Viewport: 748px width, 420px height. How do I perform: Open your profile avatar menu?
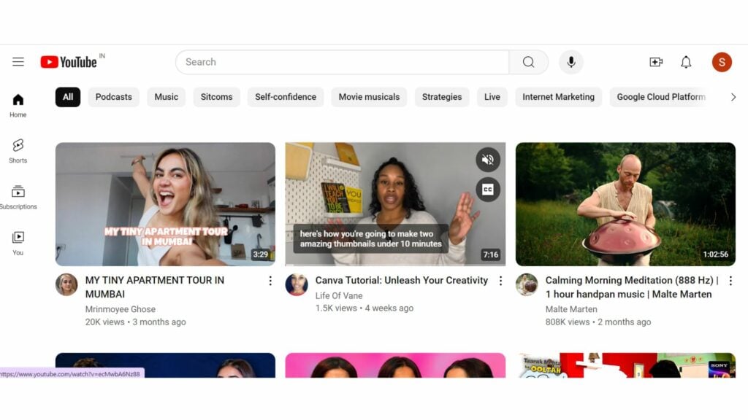click(722, 62)
